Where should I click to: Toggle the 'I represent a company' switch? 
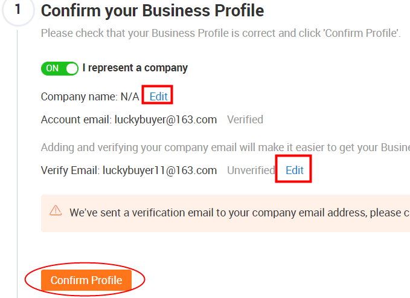(x=60, y=69)
